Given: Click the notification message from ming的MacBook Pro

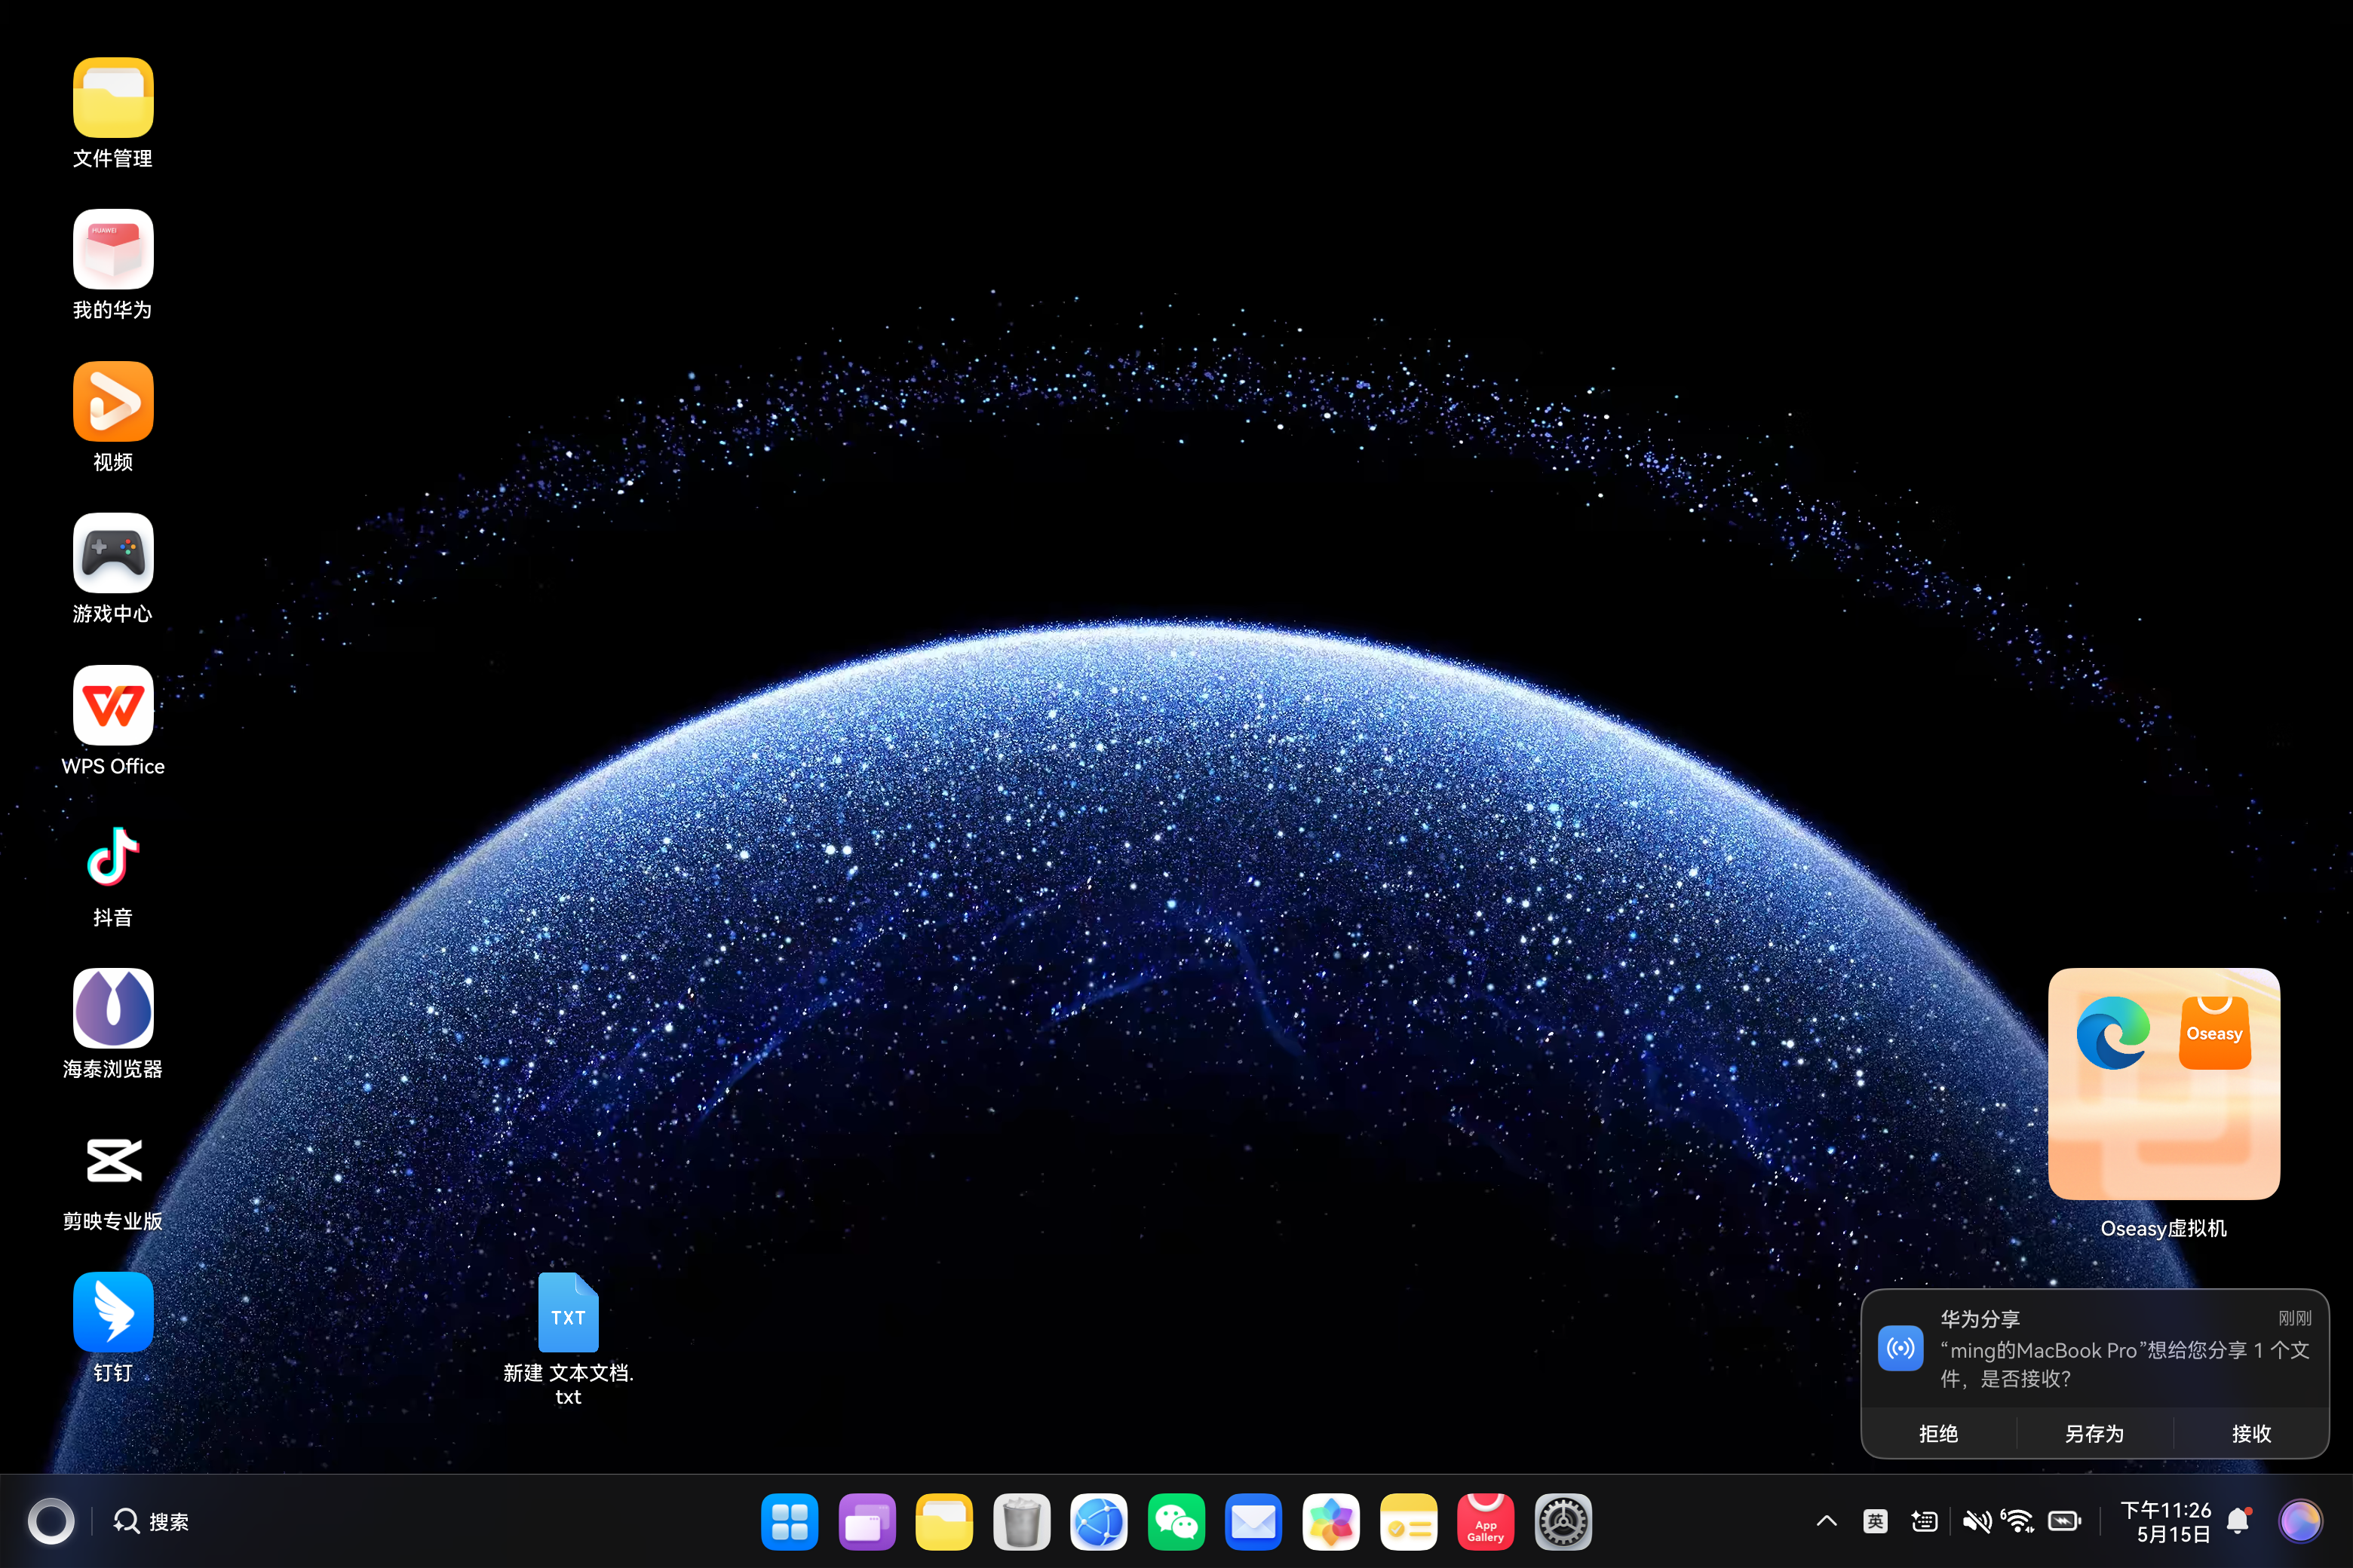Looking at the screenshot, I should point(2125,1364).
